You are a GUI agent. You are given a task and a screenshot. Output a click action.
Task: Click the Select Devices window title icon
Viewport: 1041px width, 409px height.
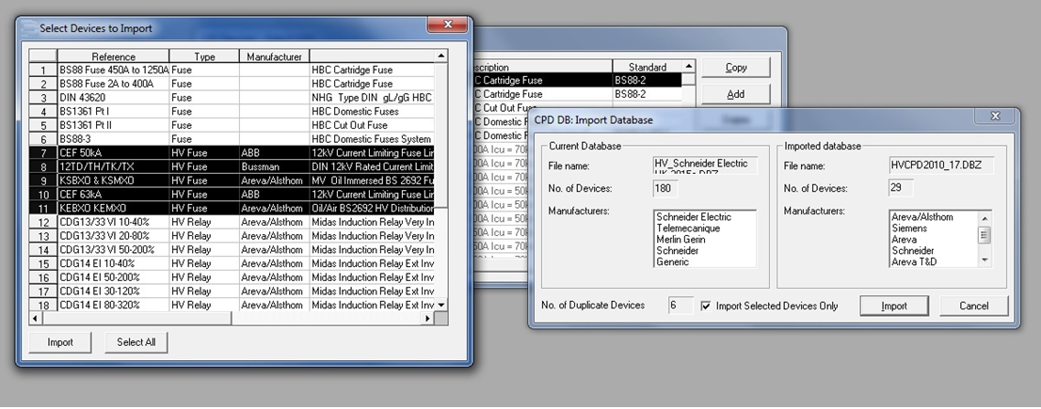coord(28,28)
